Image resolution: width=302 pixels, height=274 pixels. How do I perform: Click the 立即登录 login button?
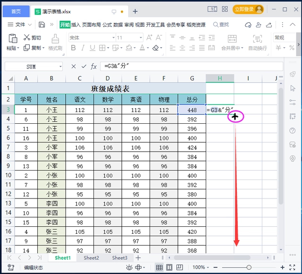[244, 9]
